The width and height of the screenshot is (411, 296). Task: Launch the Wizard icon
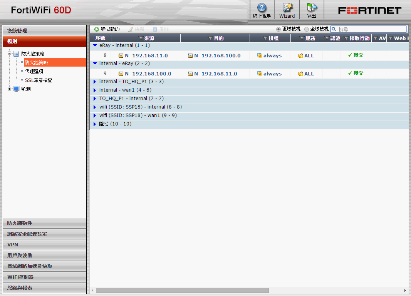point(287,7)
